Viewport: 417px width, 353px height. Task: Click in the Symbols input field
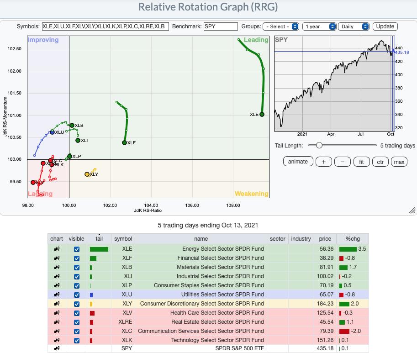[x=106, y=26]
